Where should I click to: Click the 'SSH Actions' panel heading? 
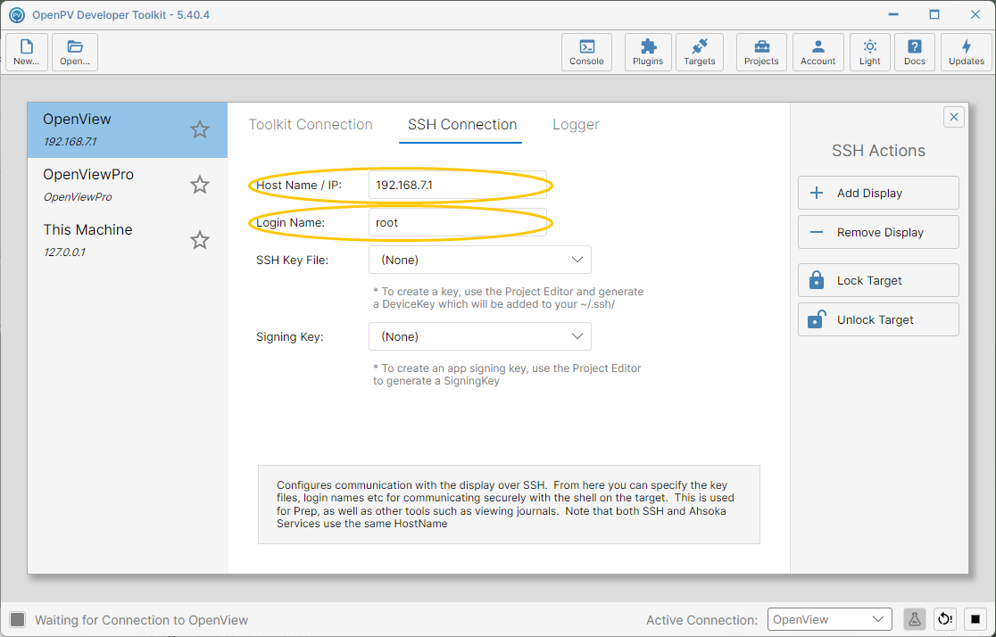coord(878,151)
